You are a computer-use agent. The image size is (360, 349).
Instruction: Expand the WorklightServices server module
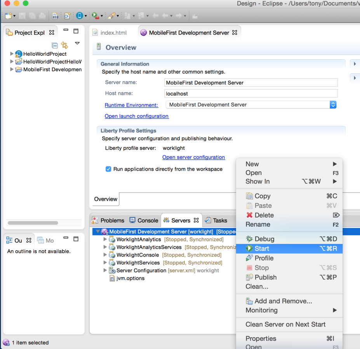(x=105, y=263)
